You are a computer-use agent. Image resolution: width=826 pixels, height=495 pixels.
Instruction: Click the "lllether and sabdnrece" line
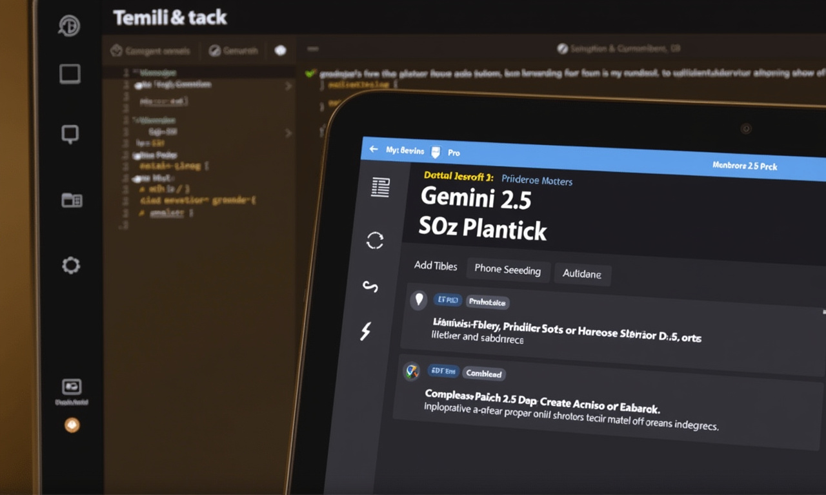(476, 337)
